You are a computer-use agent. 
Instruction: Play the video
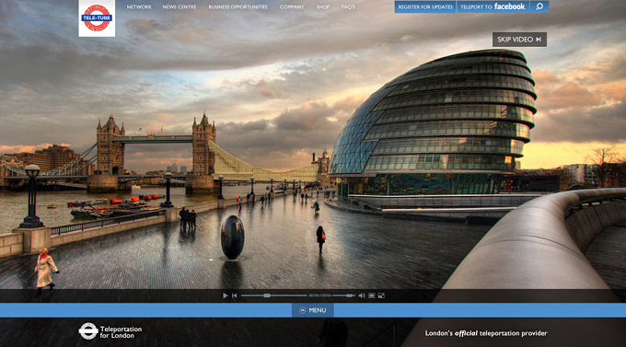226,295
